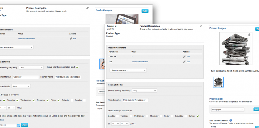Click the trash icon on newspaper stack image
259x128 pixels.
click(x=249, y=35)
